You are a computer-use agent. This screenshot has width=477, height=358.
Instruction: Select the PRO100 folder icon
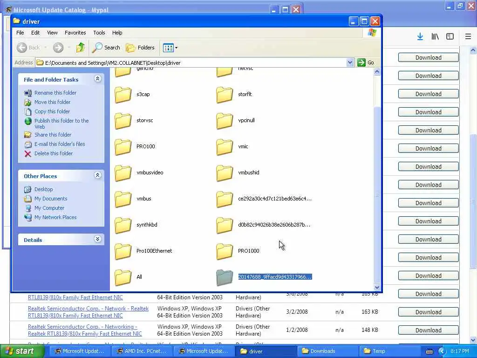pos(123,147)
